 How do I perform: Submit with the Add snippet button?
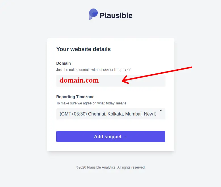click(110, 136)
